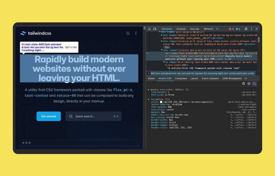Click the flex code word in description
The height and width of the screenshot is (176, 275).
click(x=117, y=90)
